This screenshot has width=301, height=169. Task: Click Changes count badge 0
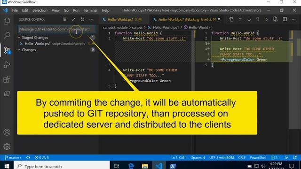(x=93, y=50)
